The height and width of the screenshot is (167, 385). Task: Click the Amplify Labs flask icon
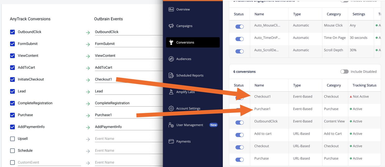(171, 92)
